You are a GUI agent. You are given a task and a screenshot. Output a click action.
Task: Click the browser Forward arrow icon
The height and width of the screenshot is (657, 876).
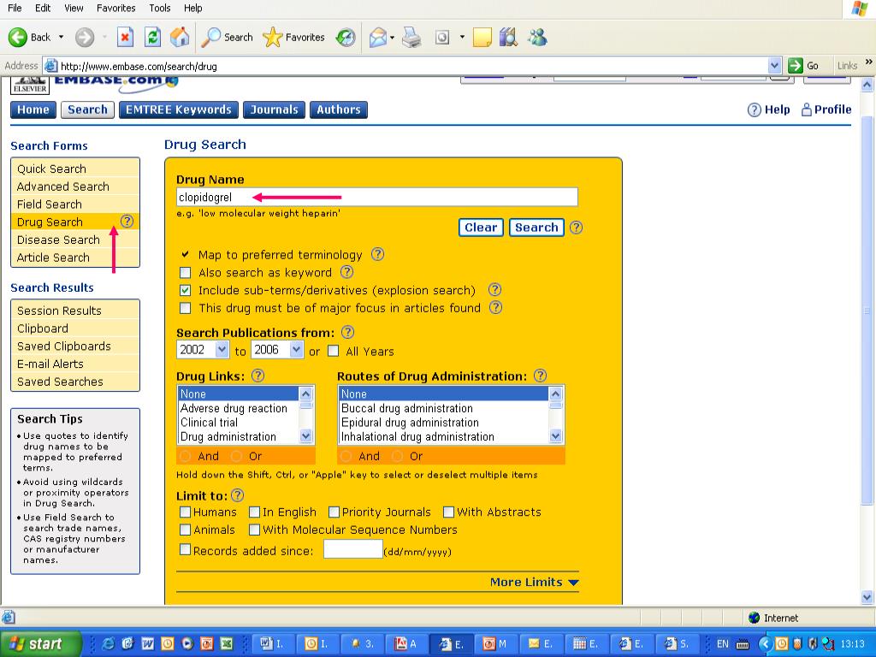tap(85, 38)
